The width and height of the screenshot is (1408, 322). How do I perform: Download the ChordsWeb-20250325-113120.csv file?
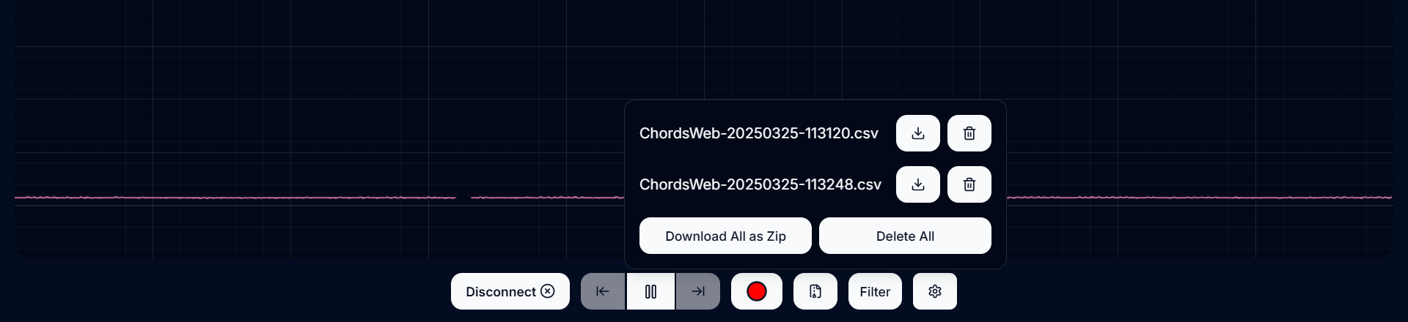[x=917, y=133]
